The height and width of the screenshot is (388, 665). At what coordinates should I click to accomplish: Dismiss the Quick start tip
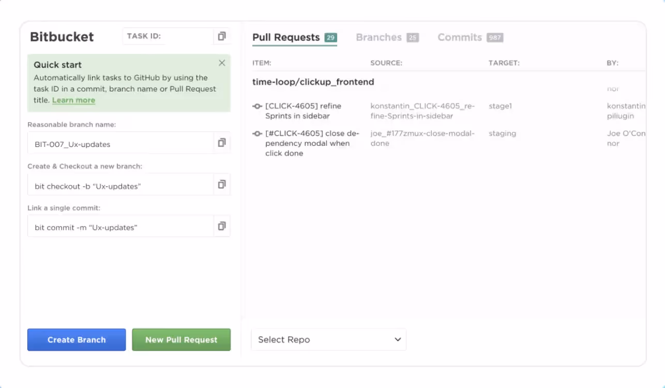(x=222, y=63)
